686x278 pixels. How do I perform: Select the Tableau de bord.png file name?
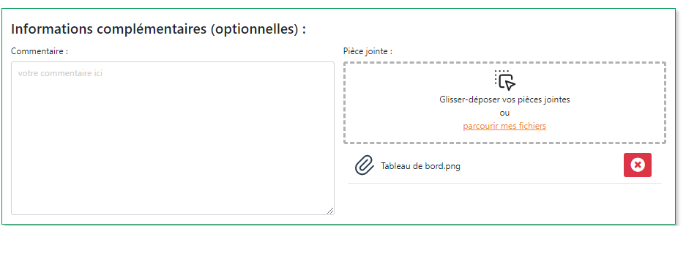420,166
